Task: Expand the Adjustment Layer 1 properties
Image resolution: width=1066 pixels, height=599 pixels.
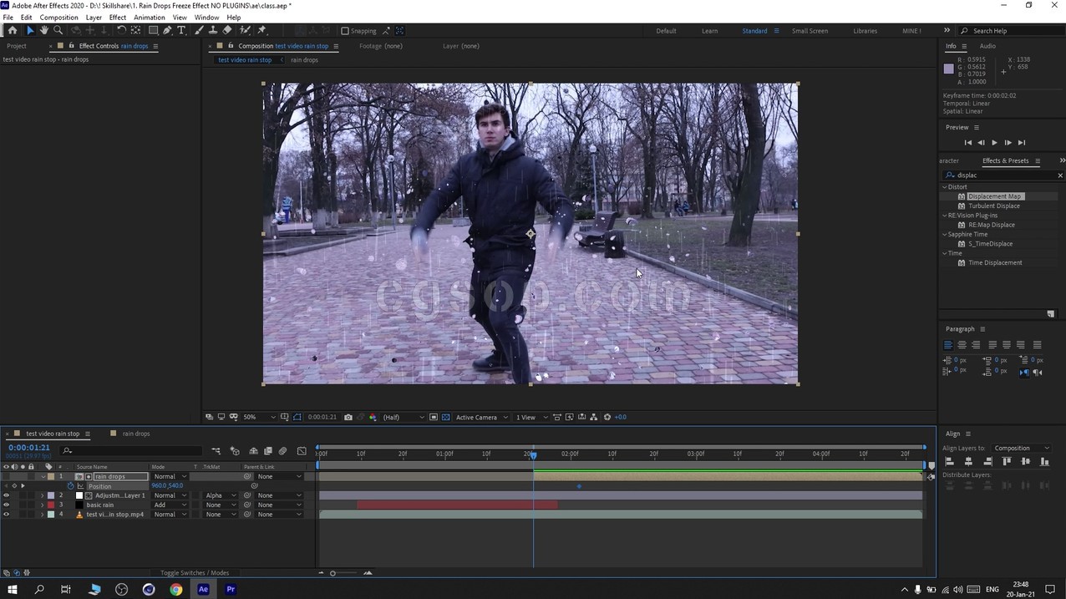Action: point(42,495)
